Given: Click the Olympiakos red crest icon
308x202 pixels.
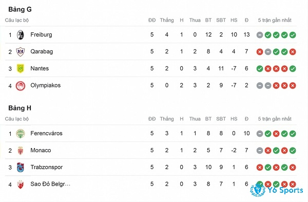Looking at the screenshot, I should click(x=21, y=86).
